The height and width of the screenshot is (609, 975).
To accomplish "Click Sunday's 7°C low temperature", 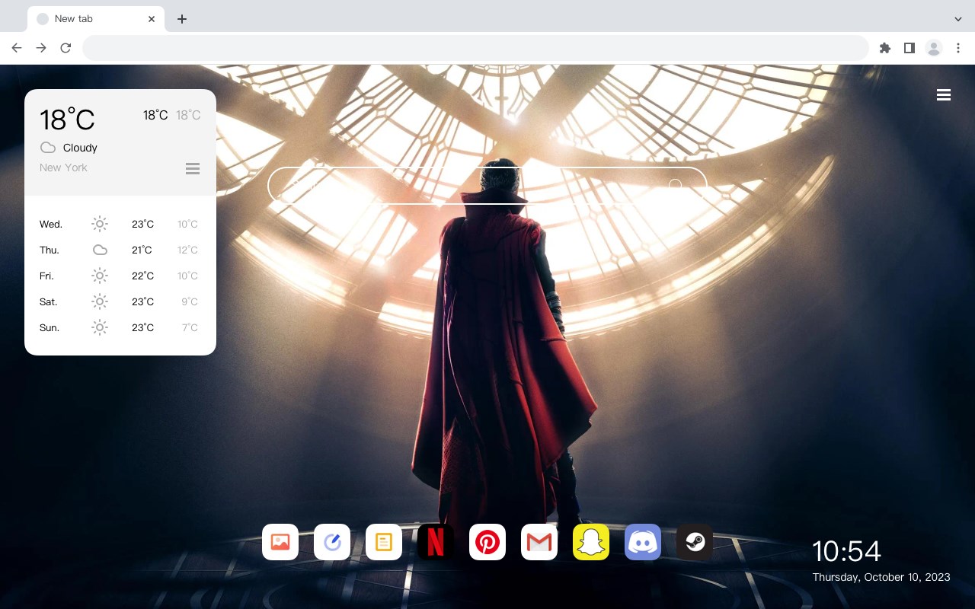I will tap(190, 327).
